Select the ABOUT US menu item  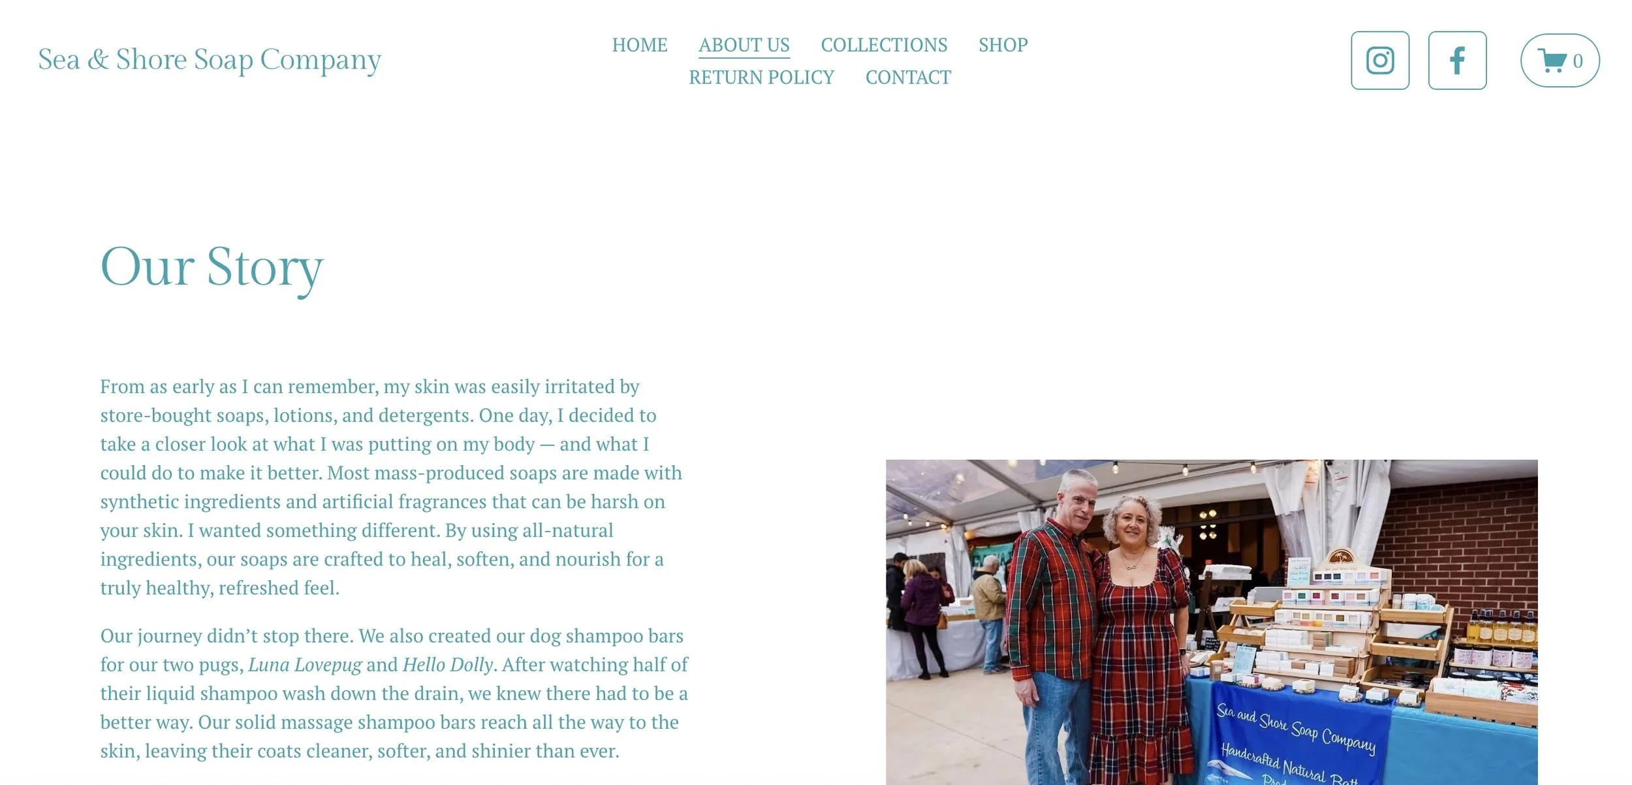744,45
